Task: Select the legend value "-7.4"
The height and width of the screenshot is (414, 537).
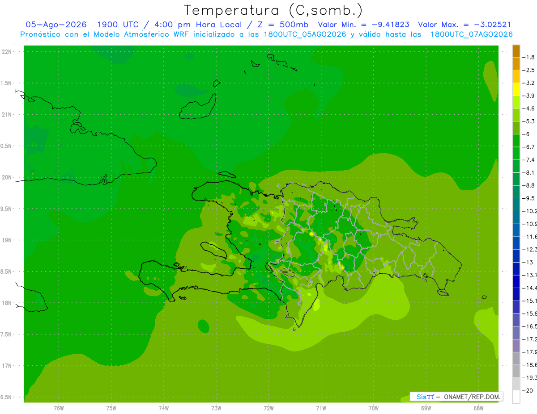Action: (529, 160)
